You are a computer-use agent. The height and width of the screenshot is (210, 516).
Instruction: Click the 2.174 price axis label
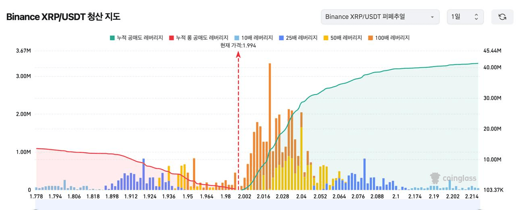[415, 196]
